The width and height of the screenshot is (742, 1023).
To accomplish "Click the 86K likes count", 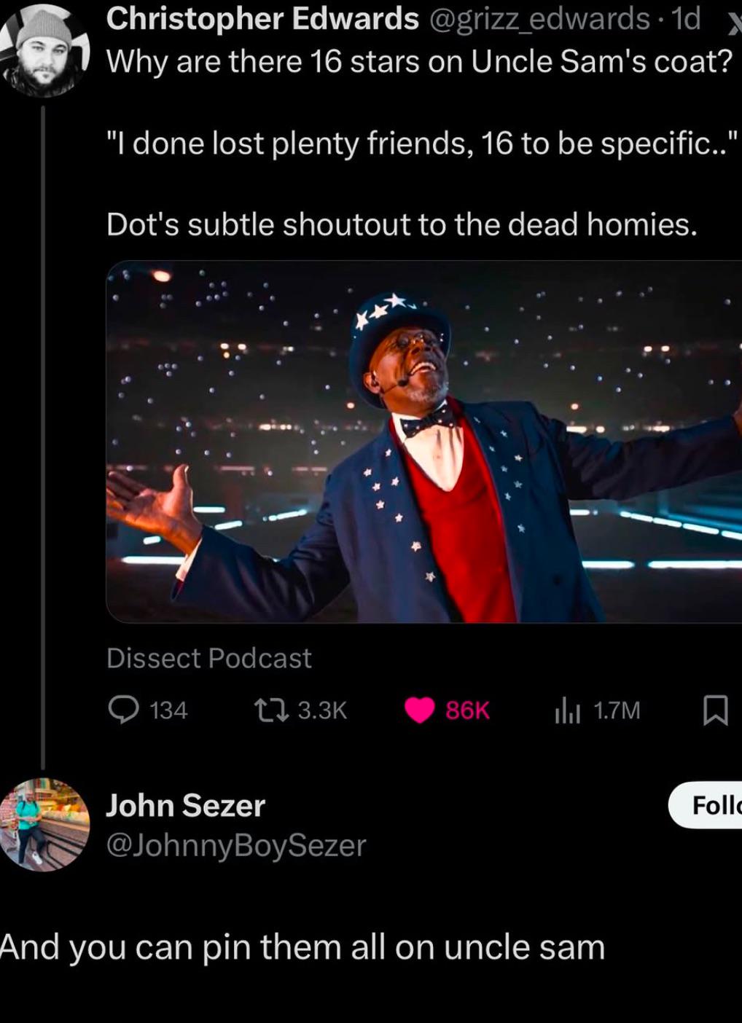I will (x=467, y=710).
